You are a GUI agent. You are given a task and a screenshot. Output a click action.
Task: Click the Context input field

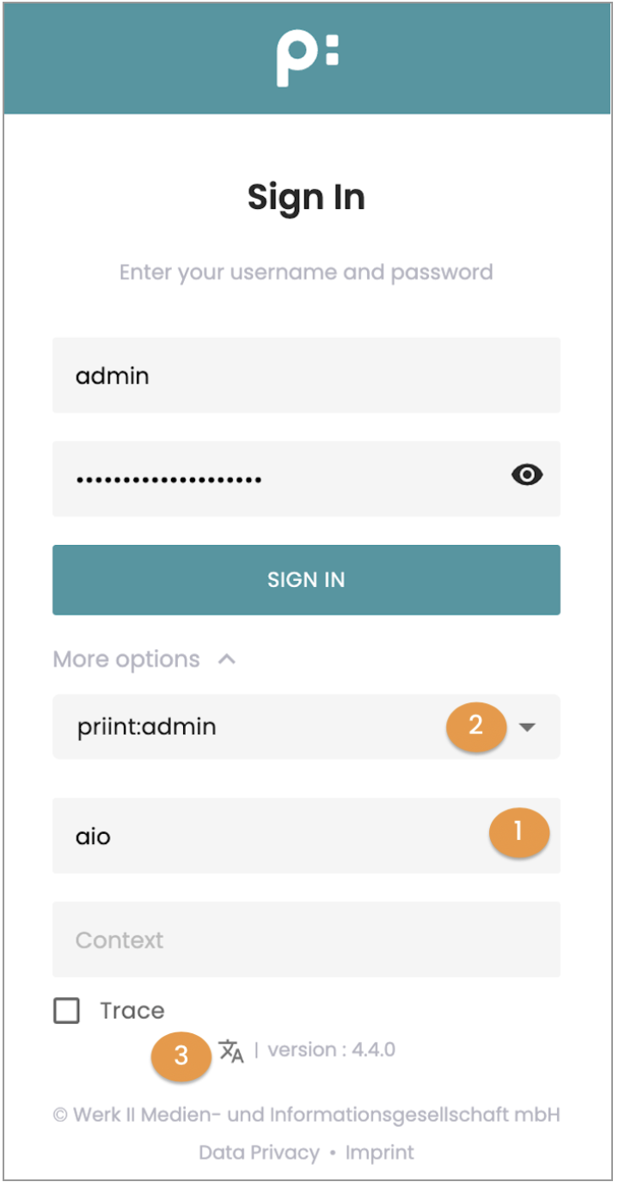click(305, 940)
